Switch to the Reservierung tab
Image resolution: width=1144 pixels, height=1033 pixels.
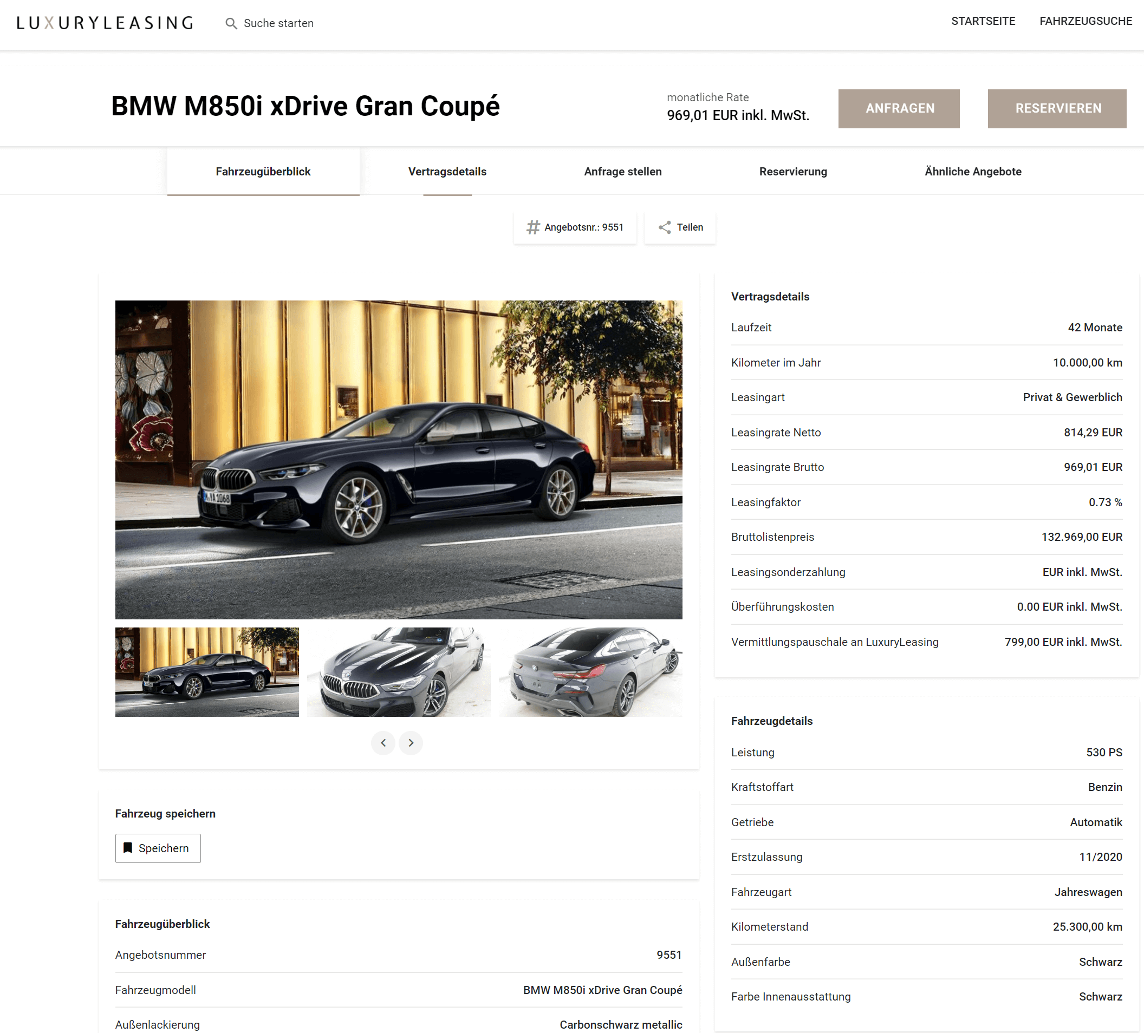coord(793,171)
